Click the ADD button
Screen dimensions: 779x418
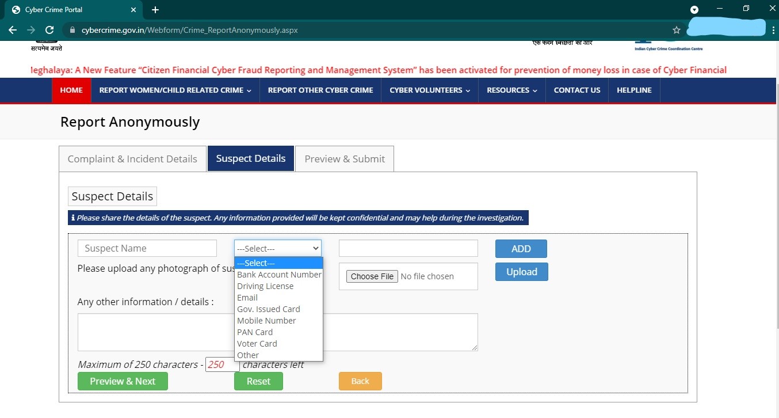[x=521, y=248]
